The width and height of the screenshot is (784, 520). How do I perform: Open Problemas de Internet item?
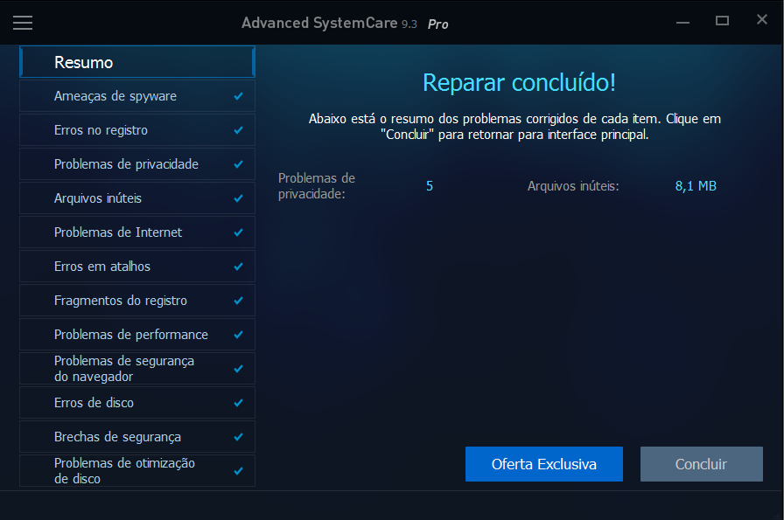pos(137,232)
